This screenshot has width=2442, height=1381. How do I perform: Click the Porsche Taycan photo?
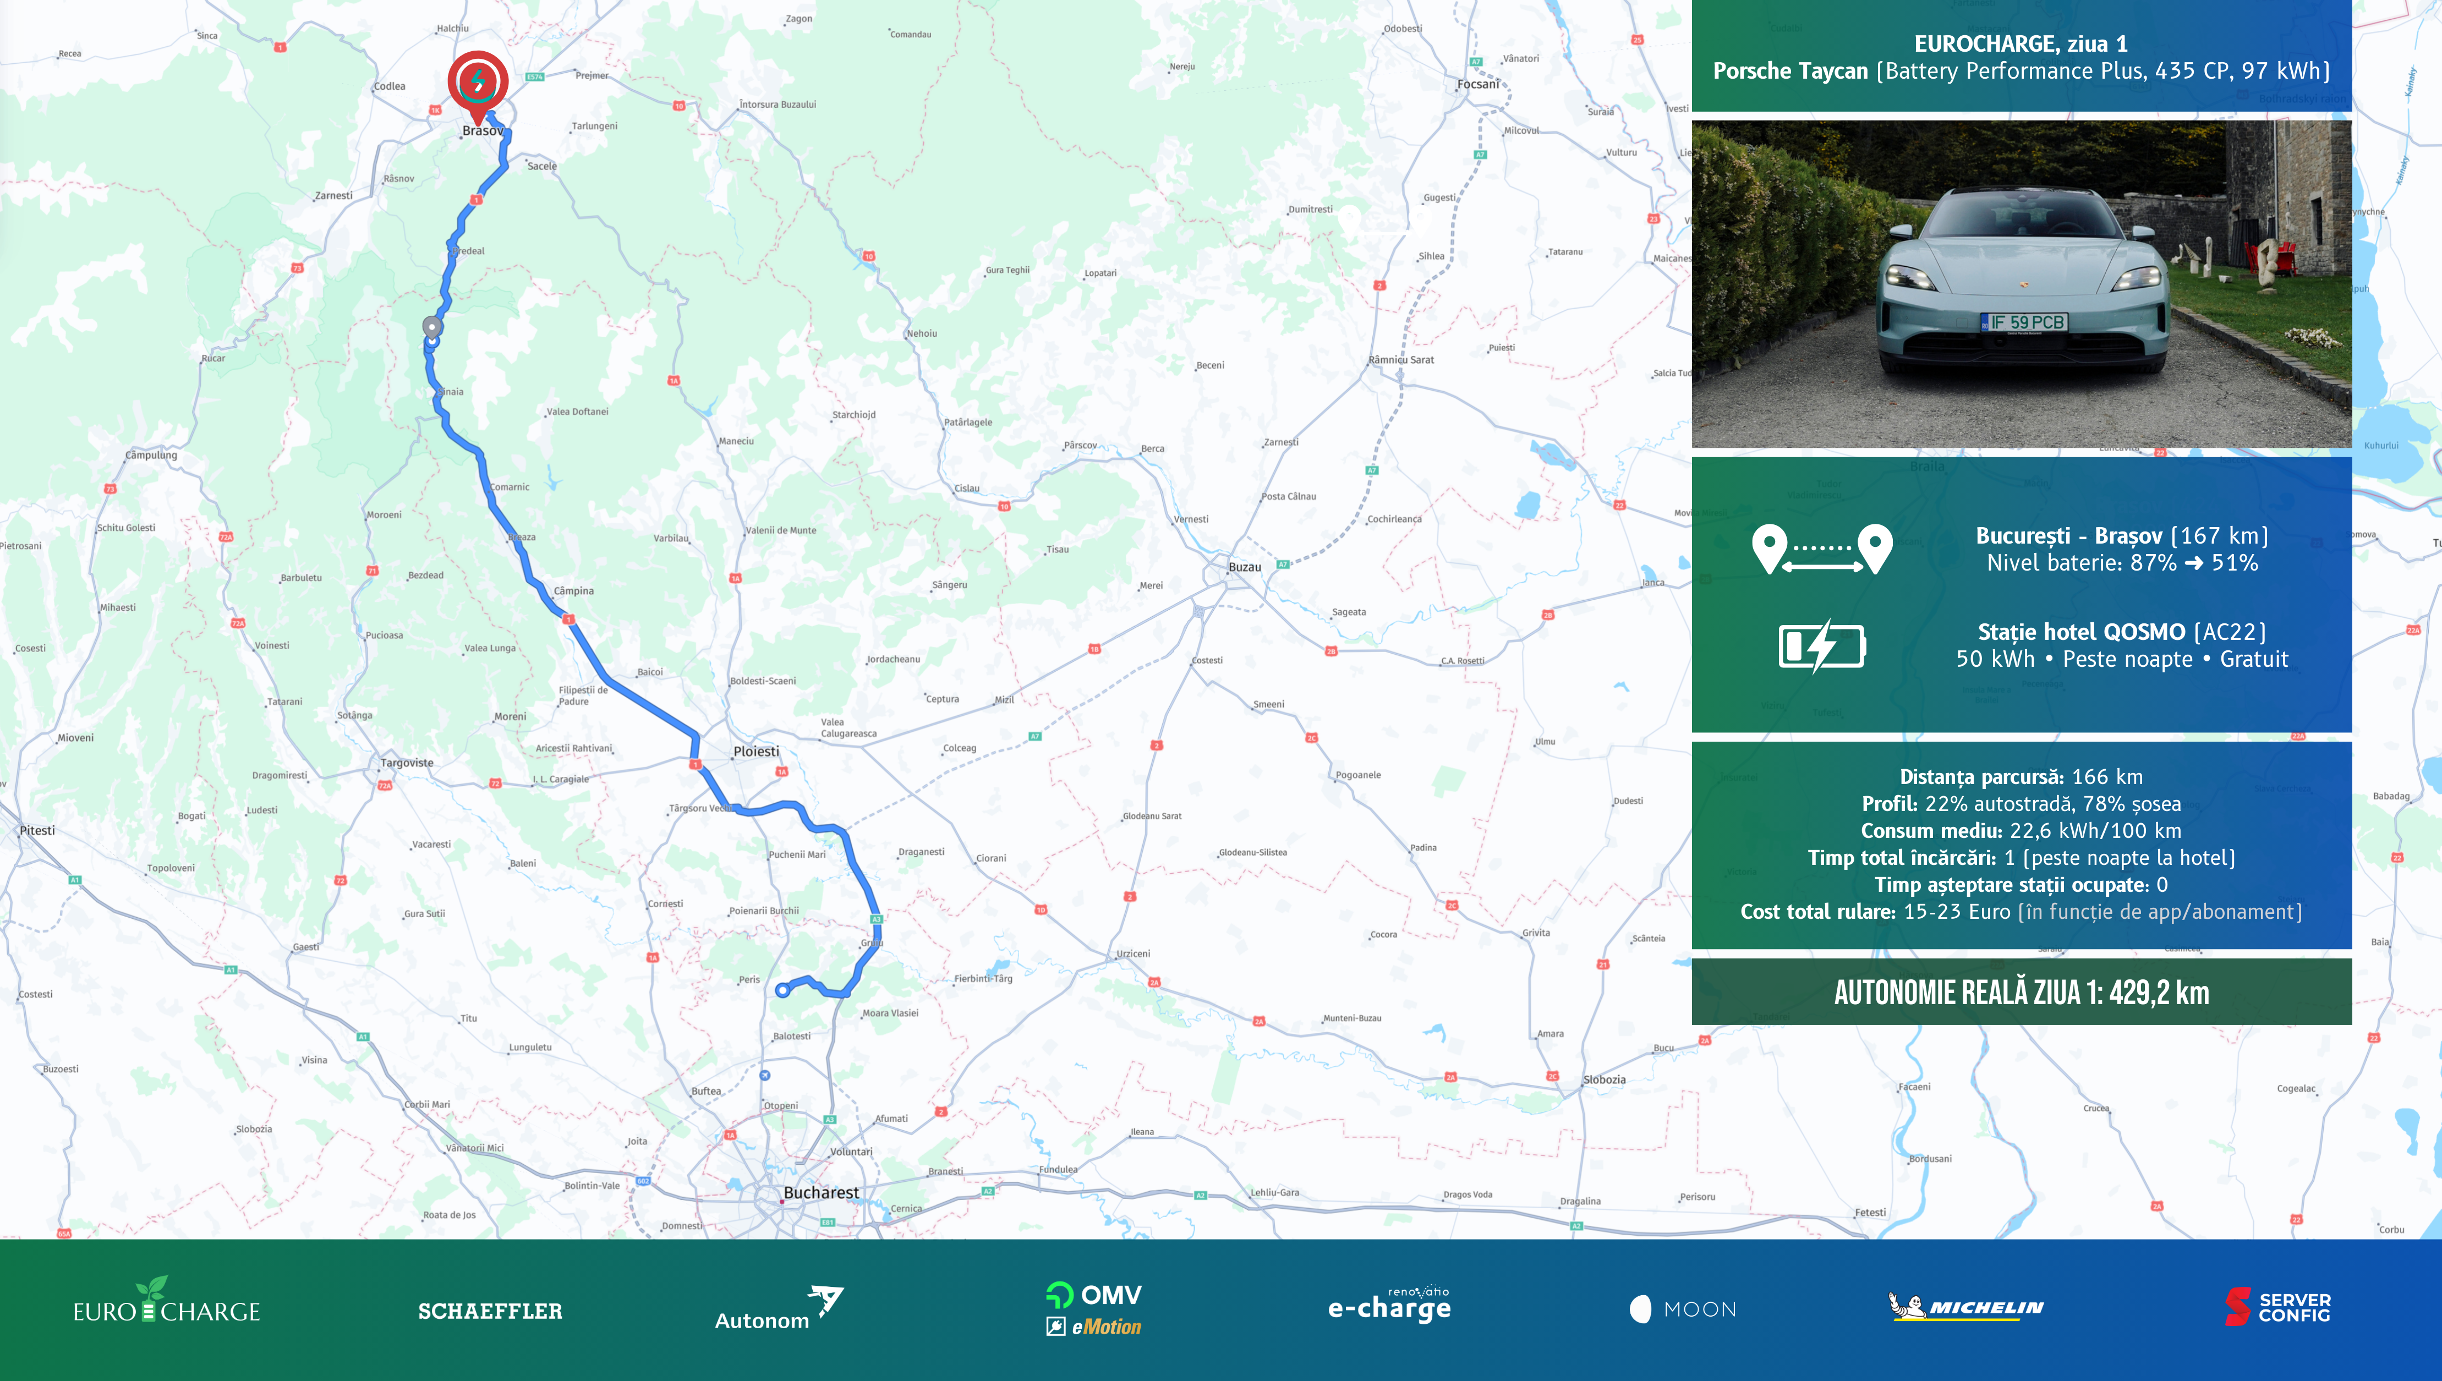click(x=2021, y=283)
